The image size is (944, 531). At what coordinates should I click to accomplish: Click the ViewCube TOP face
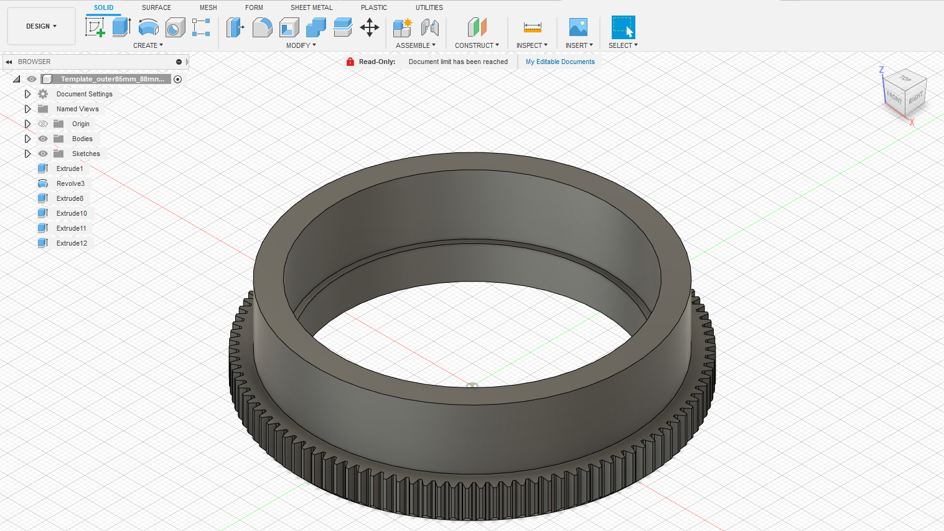click(x=905, y=79)
